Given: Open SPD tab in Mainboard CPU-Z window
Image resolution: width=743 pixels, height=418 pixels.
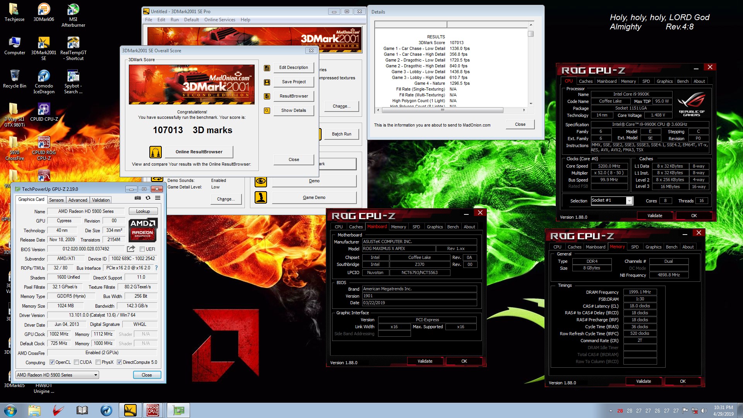Looking at the screenshot, I should click(x=416, y=227).
